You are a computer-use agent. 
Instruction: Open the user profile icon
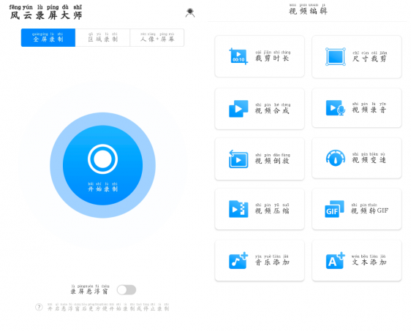click(190, 12)
